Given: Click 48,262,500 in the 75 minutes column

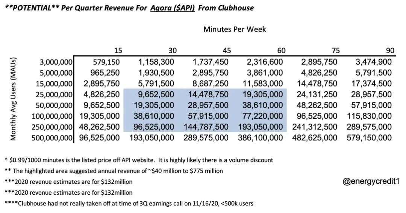Looking at the screenshot, I should pos(317,106).
